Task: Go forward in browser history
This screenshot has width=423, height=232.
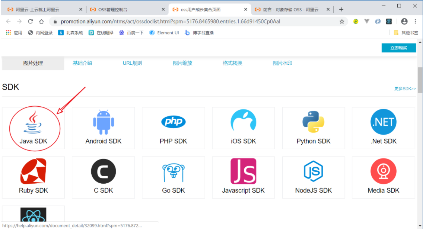Action: tap(19, 21)
